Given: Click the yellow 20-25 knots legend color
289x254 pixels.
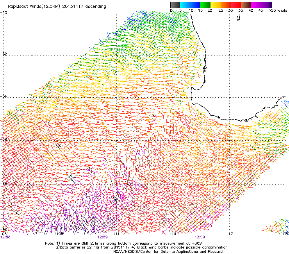Looking at the screenshot, I should (216, 5).
